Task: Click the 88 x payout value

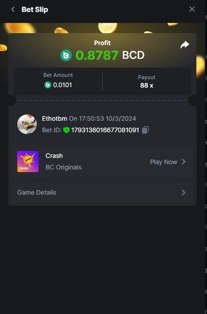Action: pyautogui.click(x=147, y=85)
